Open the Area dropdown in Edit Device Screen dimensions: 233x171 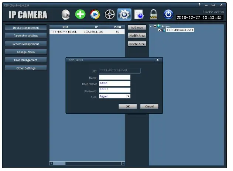pyautogui.click(x=128, y=96)
